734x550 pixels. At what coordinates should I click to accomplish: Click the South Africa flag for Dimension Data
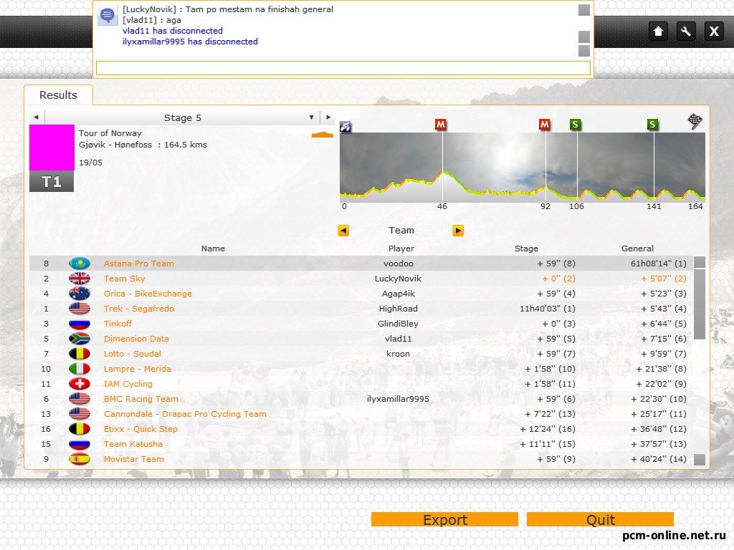point(80,339)
